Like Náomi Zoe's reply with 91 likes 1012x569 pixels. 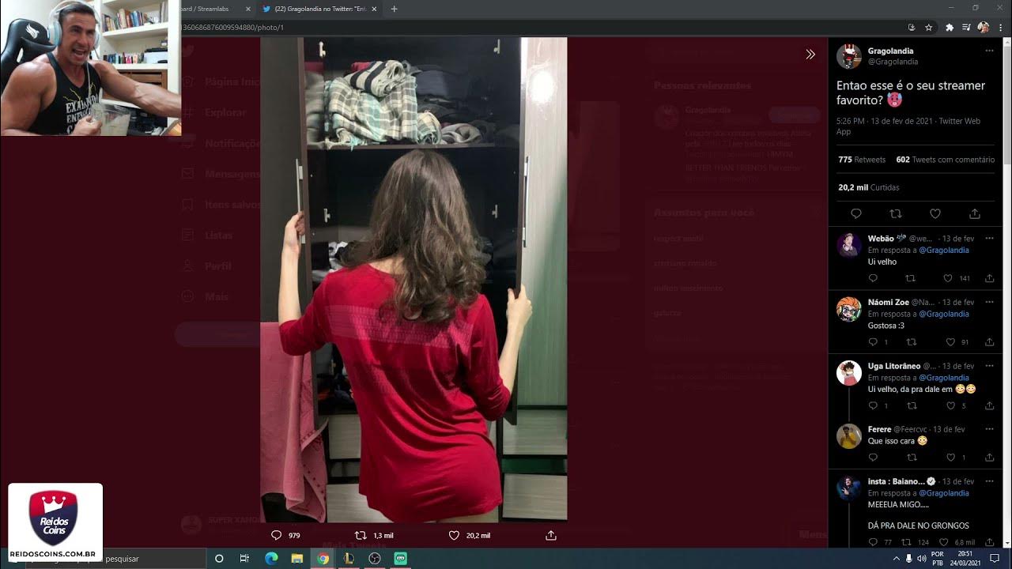point(951,342)
